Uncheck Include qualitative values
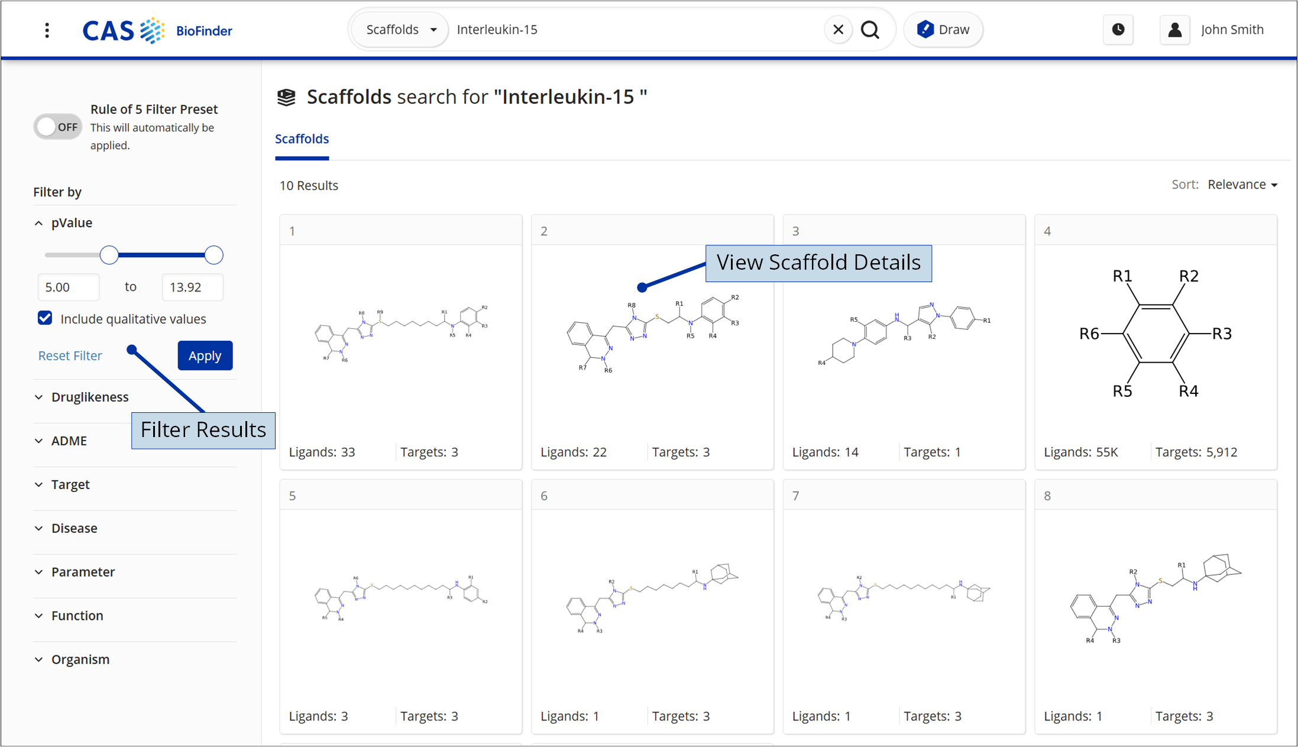 point(45,318)
